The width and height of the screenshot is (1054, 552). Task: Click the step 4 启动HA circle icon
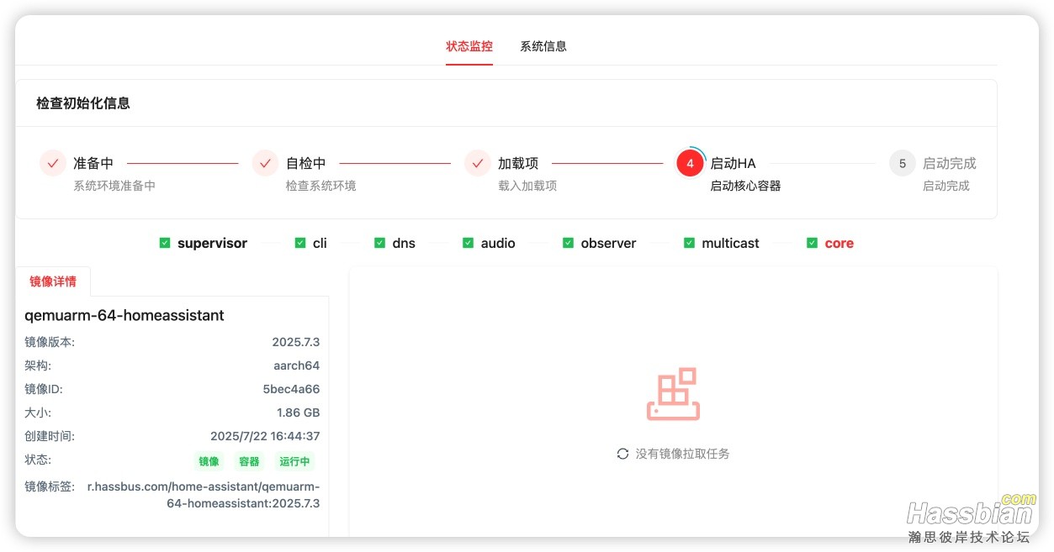tap(690, 163)
